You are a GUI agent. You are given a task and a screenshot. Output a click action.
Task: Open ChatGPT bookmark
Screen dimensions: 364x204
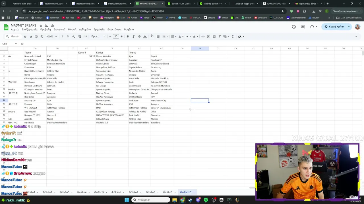[37, 18]
